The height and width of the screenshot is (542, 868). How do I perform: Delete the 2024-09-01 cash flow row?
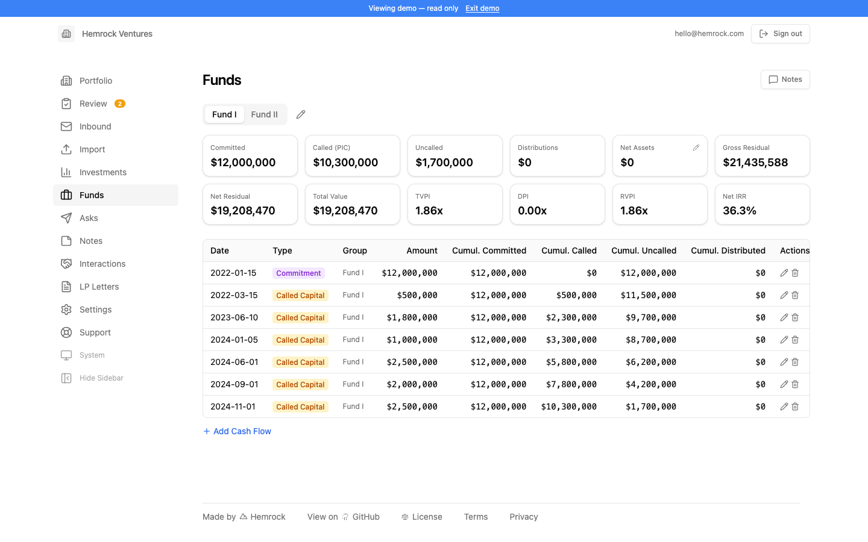(x=795, y=384)
